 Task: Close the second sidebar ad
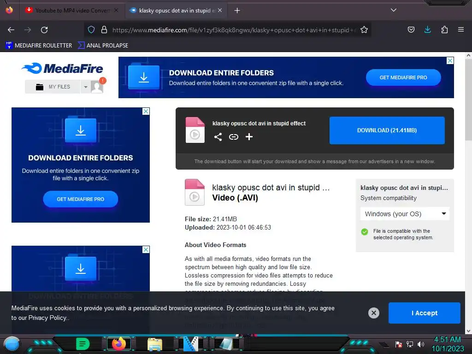(146, 249)
